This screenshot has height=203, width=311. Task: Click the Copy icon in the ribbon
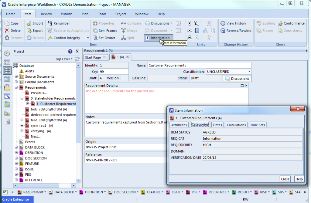(7, 23)
